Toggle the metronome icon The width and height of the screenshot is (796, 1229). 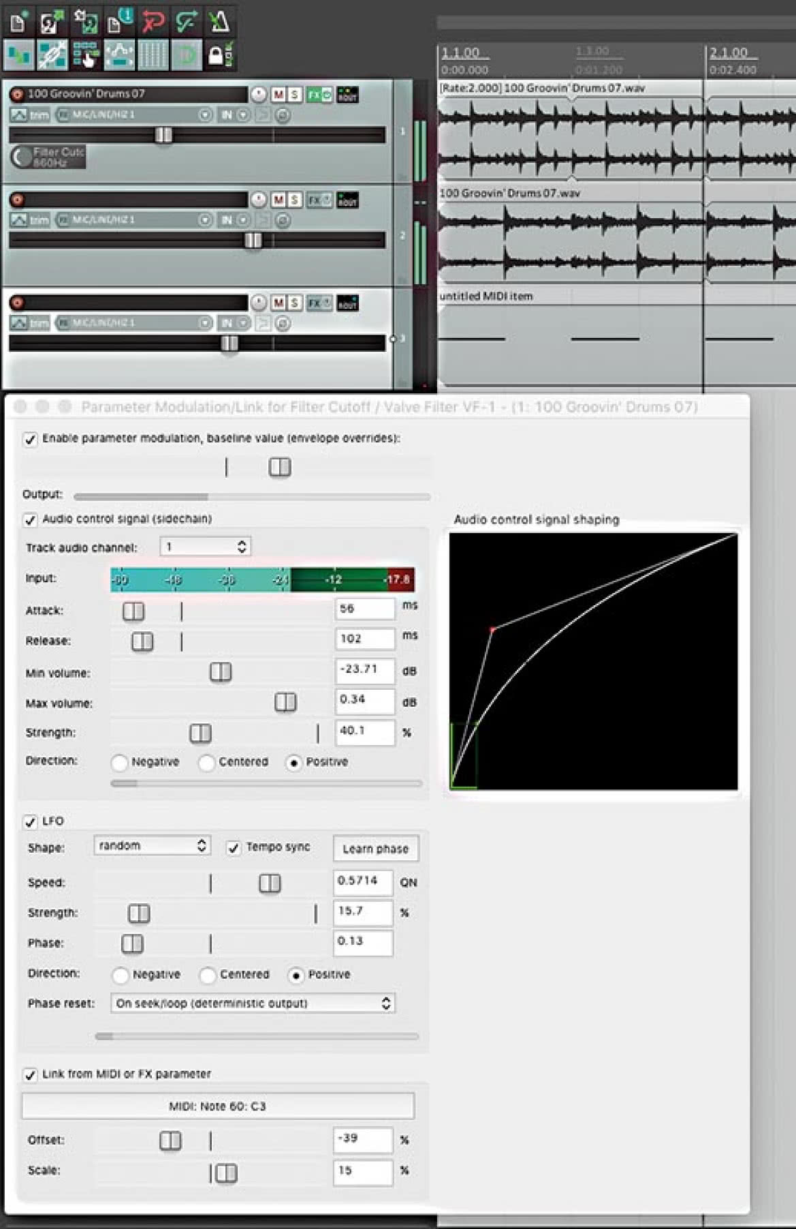tap(219, 21)
